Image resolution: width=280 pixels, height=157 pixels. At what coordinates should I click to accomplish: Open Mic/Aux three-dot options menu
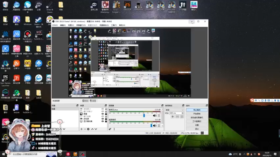(159, 115)
